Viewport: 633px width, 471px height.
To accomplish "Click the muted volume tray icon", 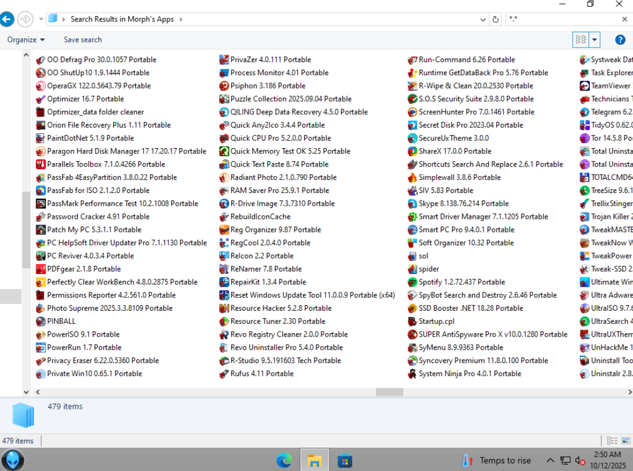I will (x=581, y=461).
